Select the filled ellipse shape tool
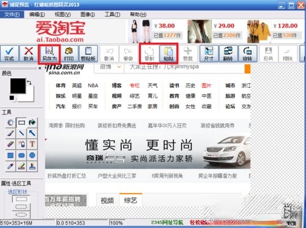Viewport: 306px width, 228px height. [32, 155]
